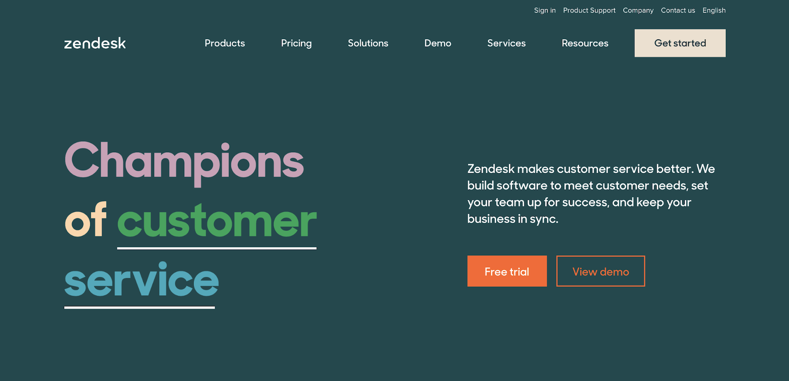The width and height of the screenshot is (789, 381).
Task: Click the Sign in link
Action: [545, 10]
